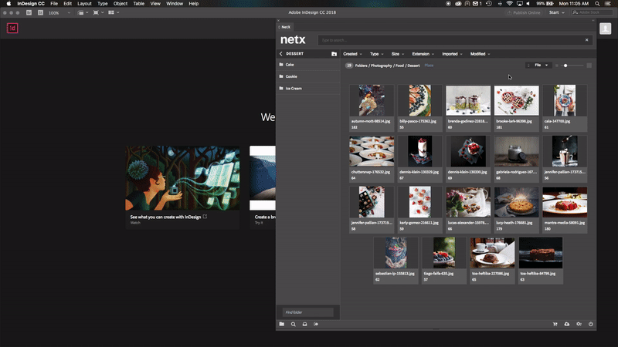This screenshot has height=347, width=618.
Task: Open the view options dropdown in toolbar
Action: (x=83, y=12)
